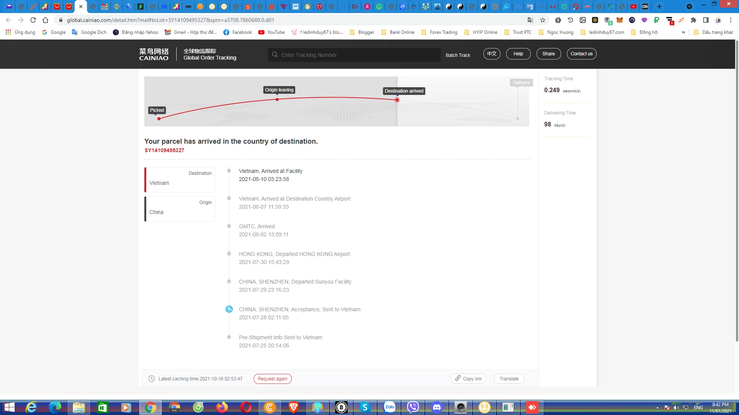Click the Copy link button
Screen dimensions: 739x415
click(x=468, y=379)
